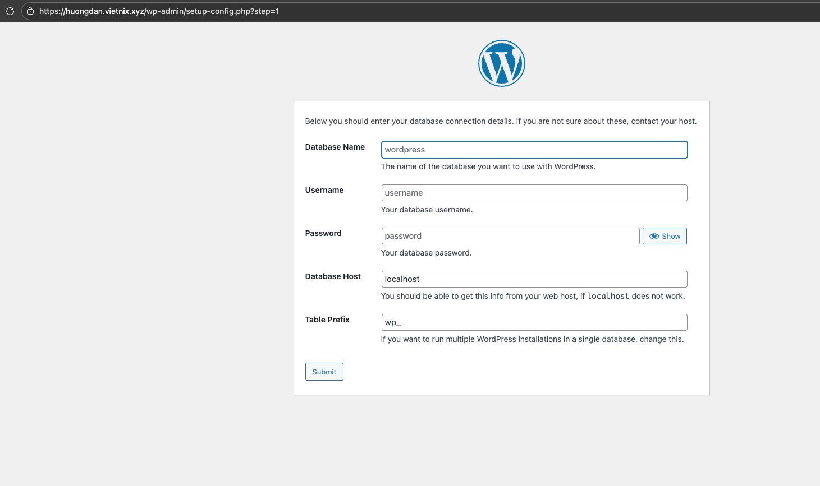Click the "Table Prefix" label
Screen dimensions: 820x486
327,320
